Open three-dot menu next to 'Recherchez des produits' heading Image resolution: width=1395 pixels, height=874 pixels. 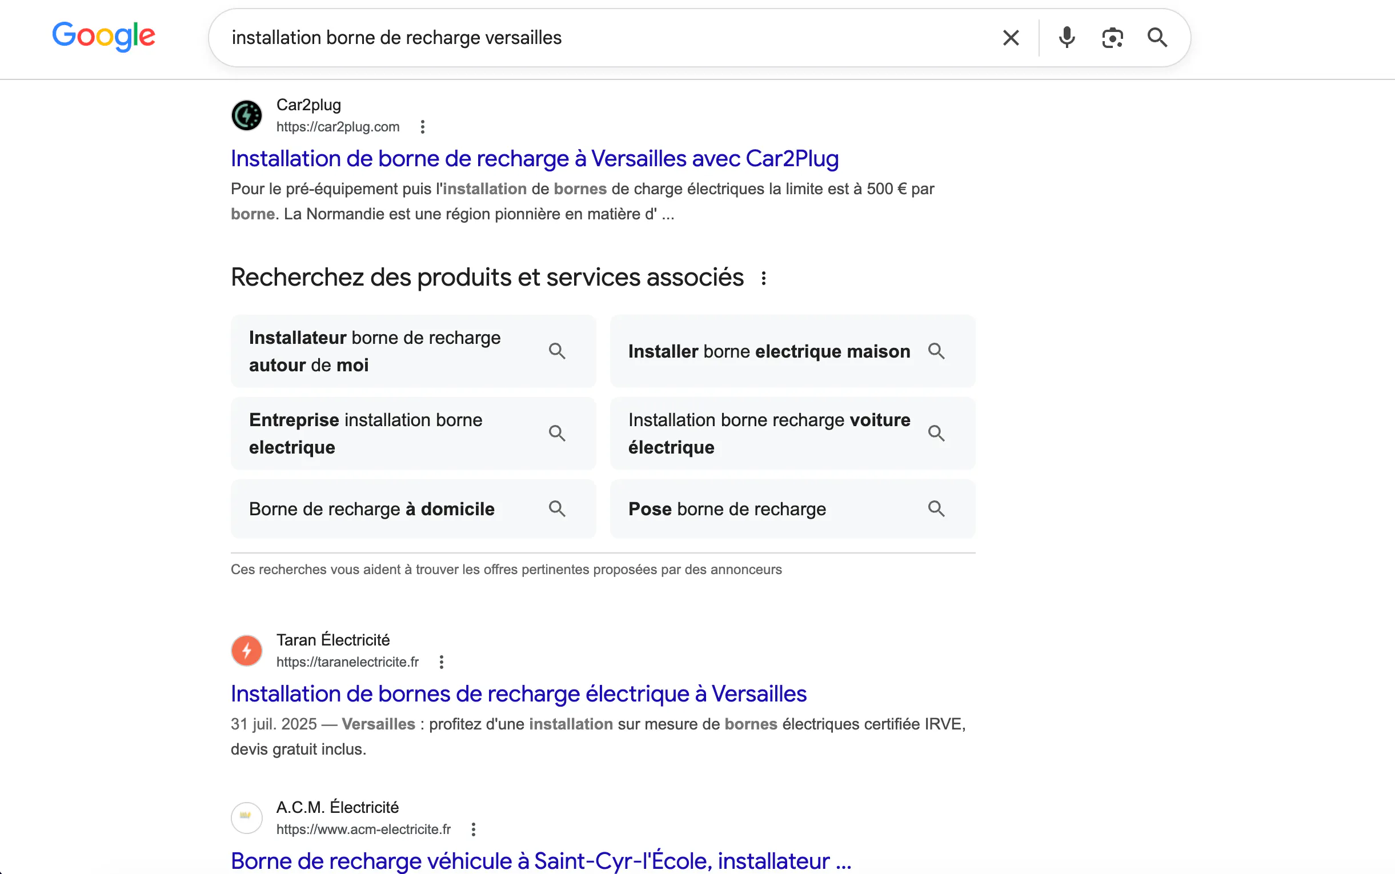point(763,278)
